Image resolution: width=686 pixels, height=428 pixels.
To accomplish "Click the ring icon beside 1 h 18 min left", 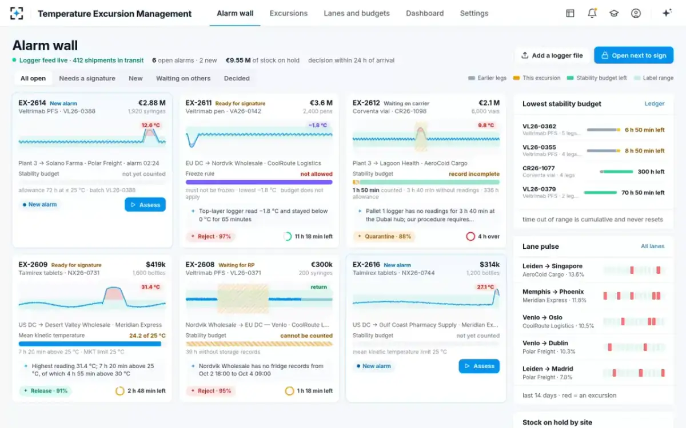I will coord(289,391).
